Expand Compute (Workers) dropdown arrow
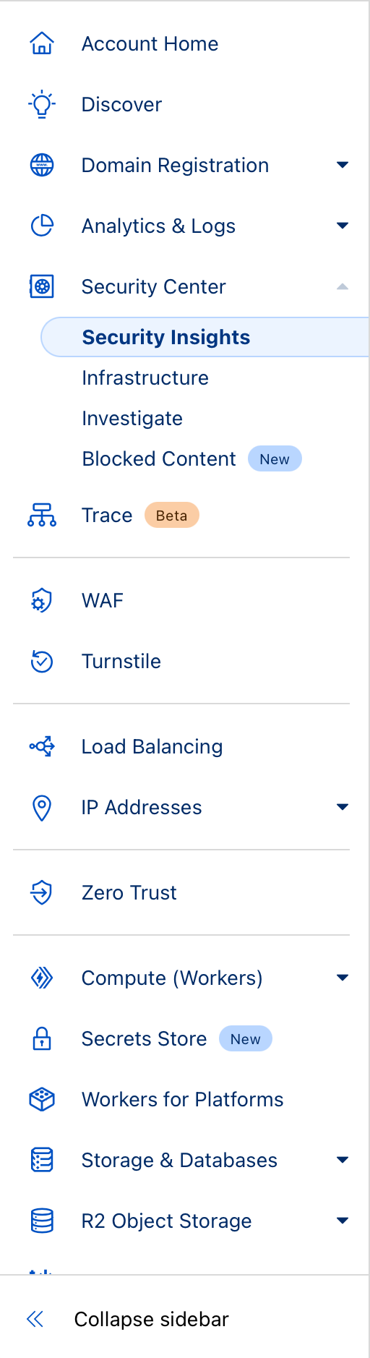Screen dimensions: 370x1358 pos(343,978)
